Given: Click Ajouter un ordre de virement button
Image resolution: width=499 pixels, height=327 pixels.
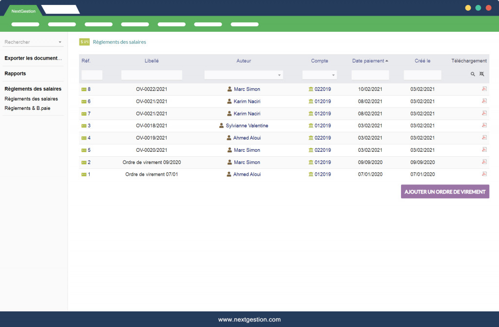Looking at the screenshot, I should [444, 192].
